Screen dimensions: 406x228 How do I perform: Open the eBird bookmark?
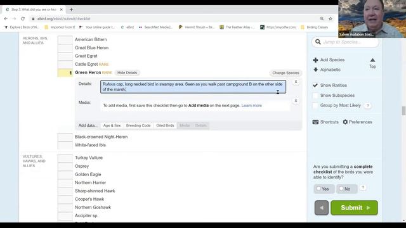click(x=128, y=27)
